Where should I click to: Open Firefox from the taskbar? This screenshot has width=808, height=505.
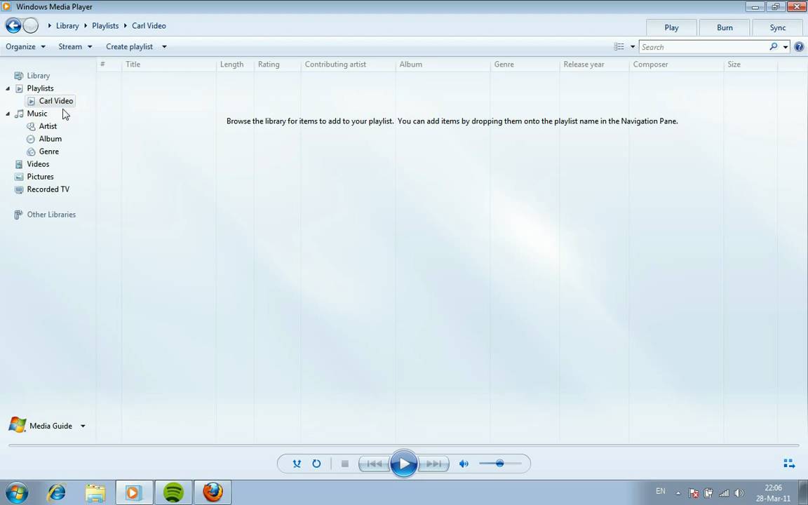213,492
